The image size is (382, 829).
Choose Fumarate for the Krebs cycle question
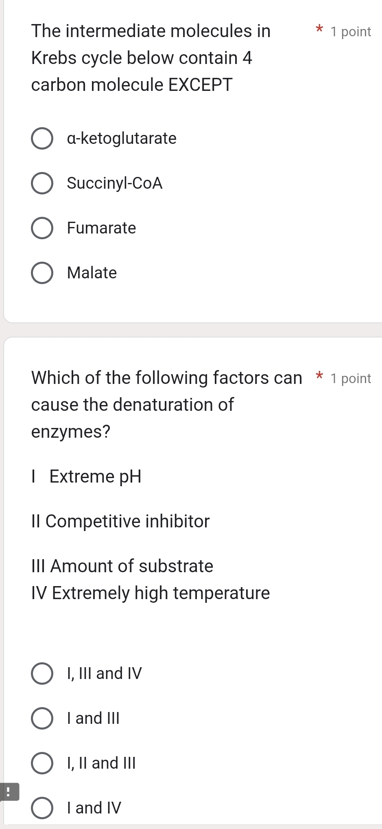tap(42, 228)
